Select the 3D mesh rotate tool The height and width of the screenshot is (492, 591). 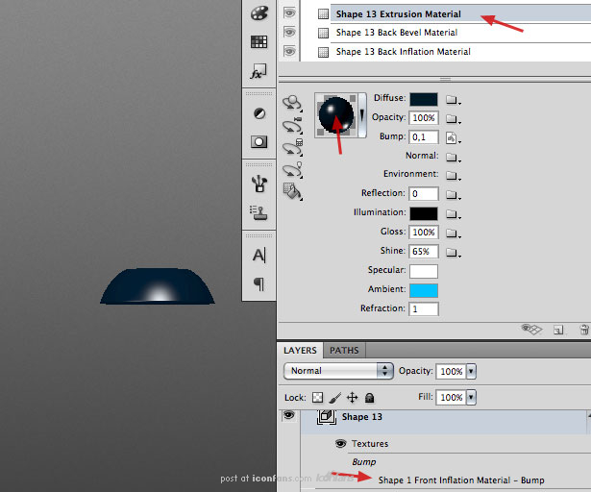click(292, 148)
